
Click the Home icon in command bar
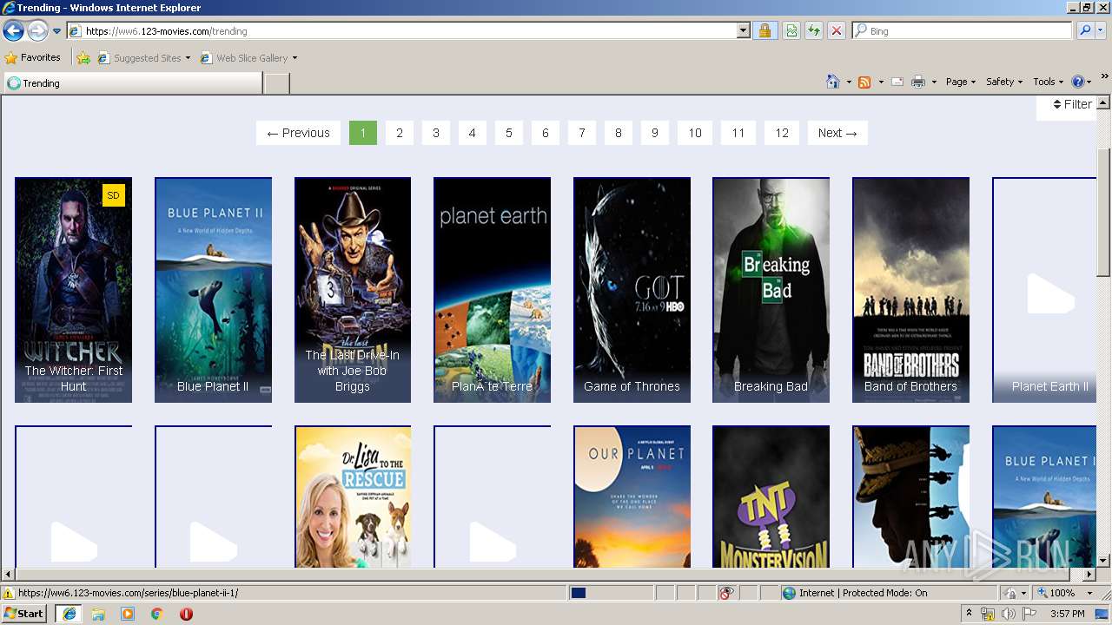833,82
